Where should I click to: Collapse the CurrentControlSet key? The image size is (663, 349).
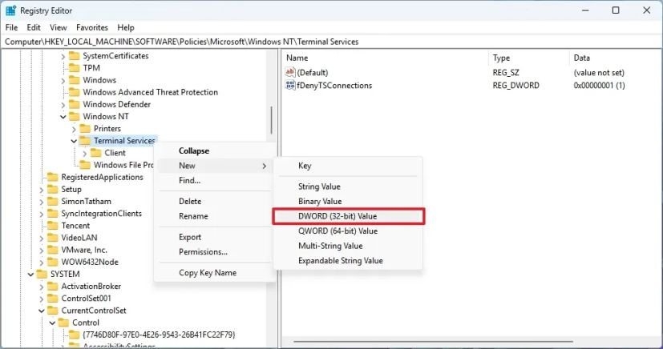point(42,311)
